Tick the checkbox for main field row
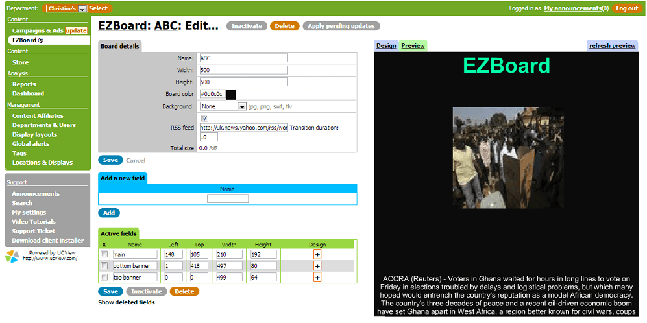 [x=104, y=254]
